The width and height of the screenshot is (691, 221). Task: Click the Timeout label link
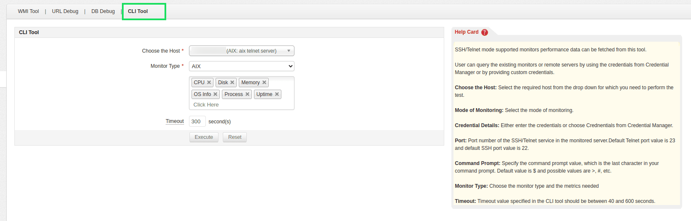(x=175, y=121)
